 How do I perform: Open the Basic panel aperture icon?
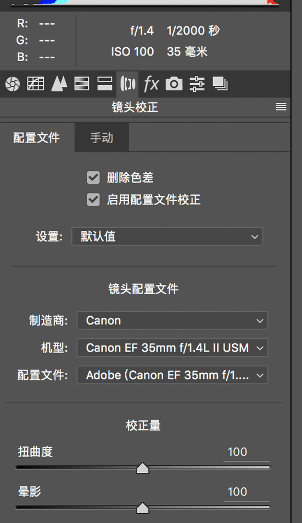tap(13, 84)
